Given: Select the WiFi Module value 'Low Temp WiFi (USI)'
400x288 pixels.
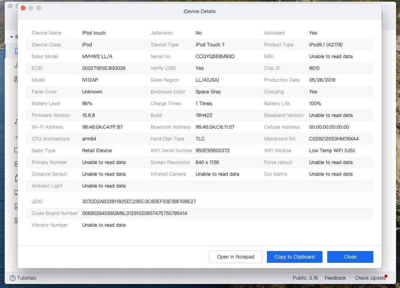Looking at the screenshot, I should [x=332, y=151].
